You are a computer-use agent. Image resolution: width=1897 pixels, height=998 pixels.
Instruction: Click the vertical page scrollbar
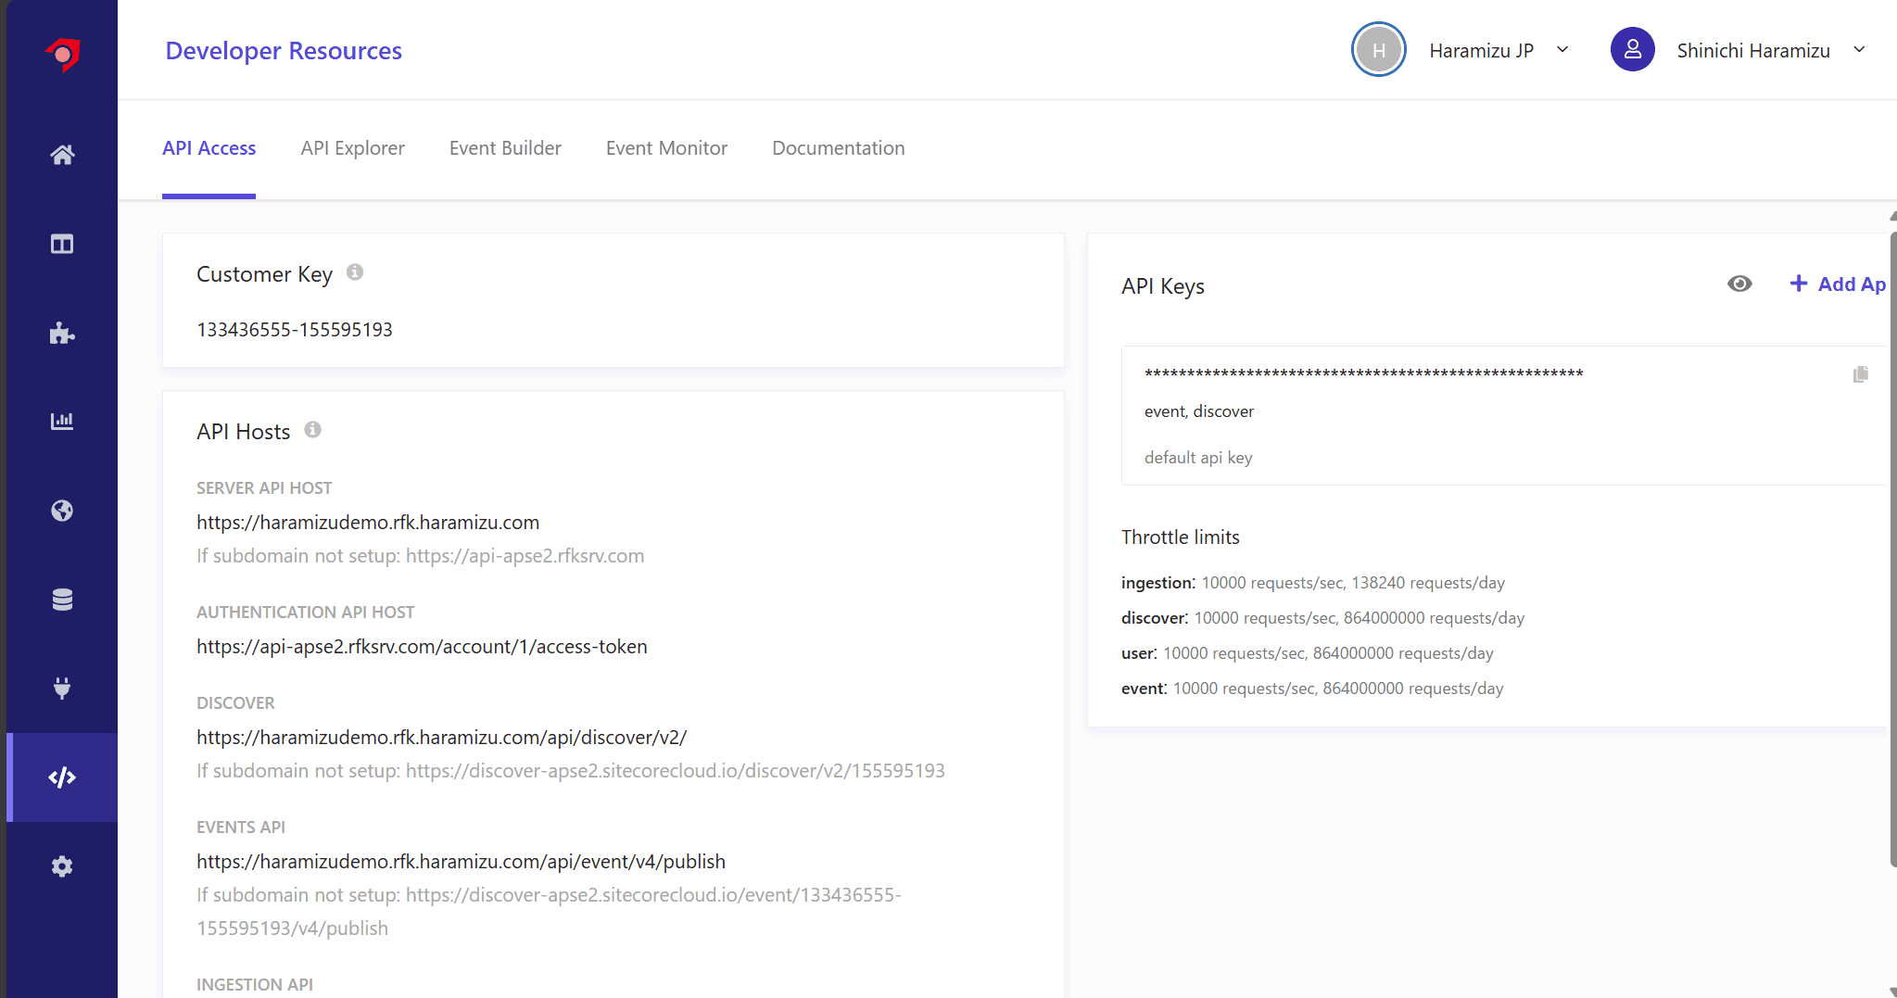[x=1892, y=547]
